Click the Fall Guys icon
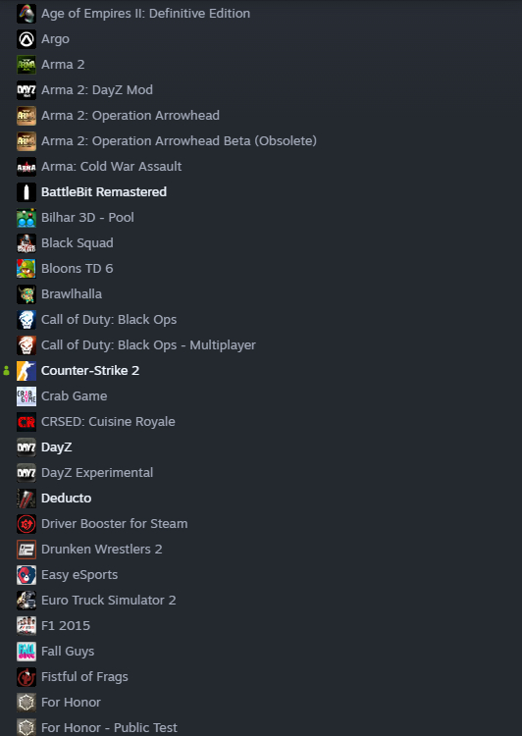 [x=26, y=652]
